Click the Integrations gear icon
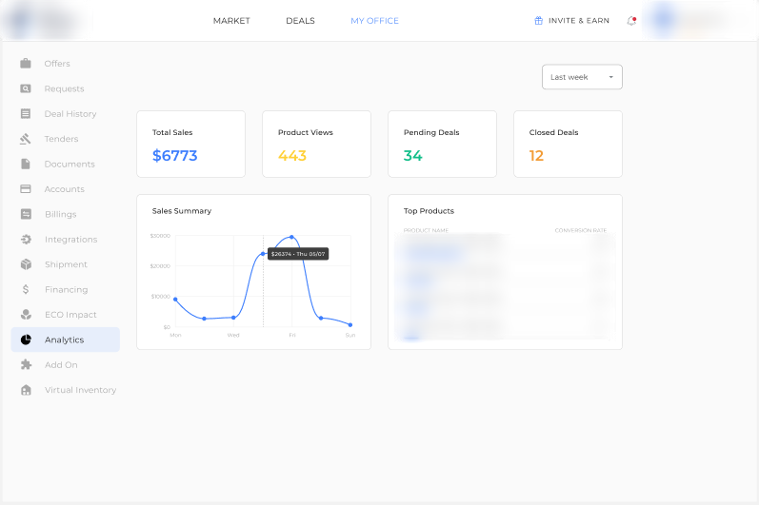 26,240
